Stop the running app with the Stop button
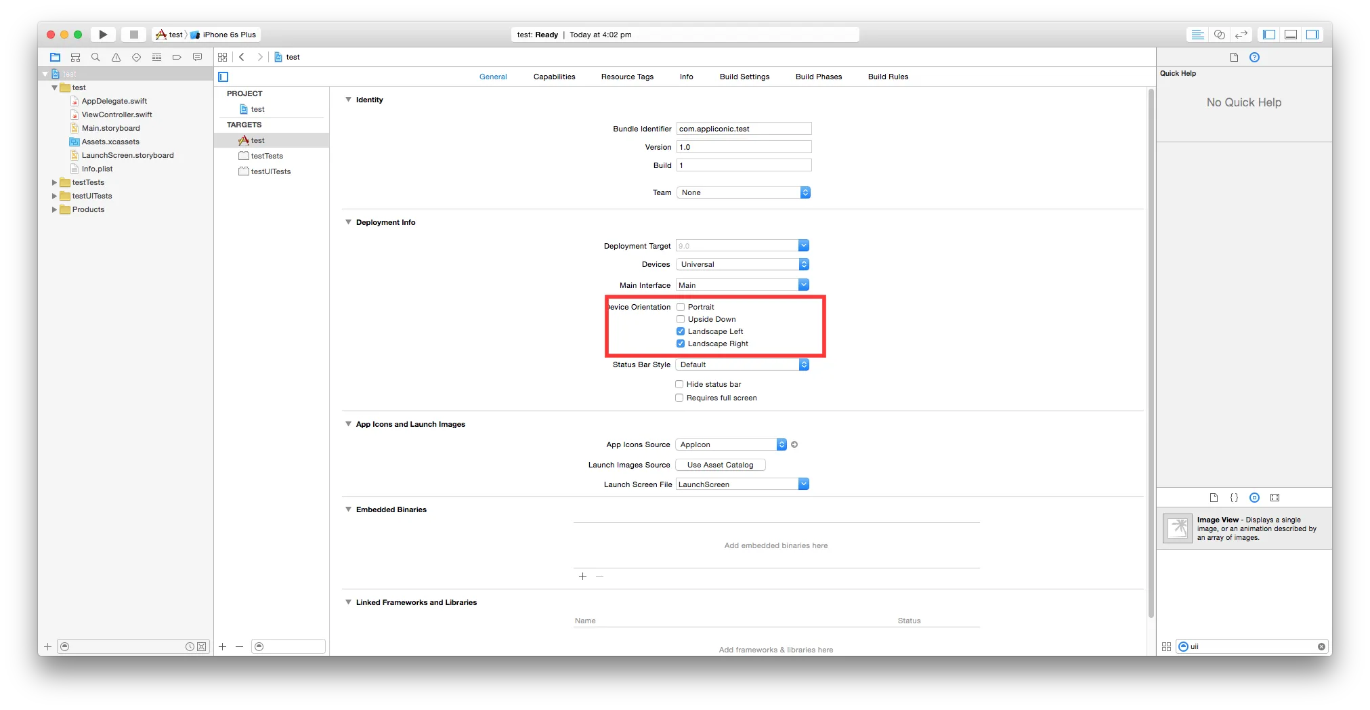1370x710 pixels. [133, 35]
